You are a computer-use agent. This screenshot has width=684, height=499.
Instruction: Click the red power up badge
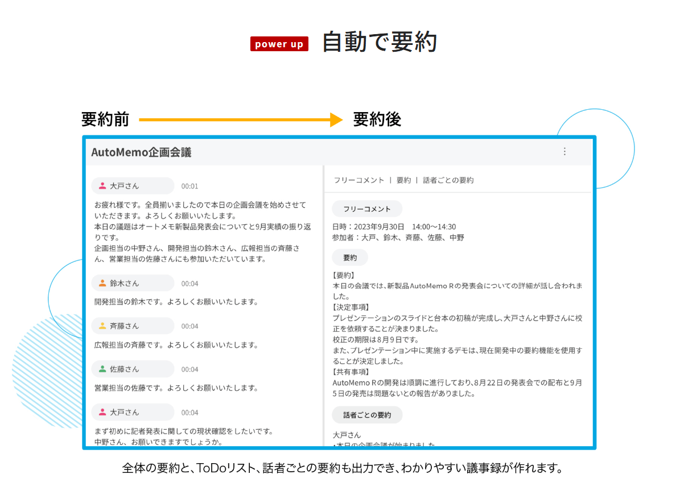[279, 44]
